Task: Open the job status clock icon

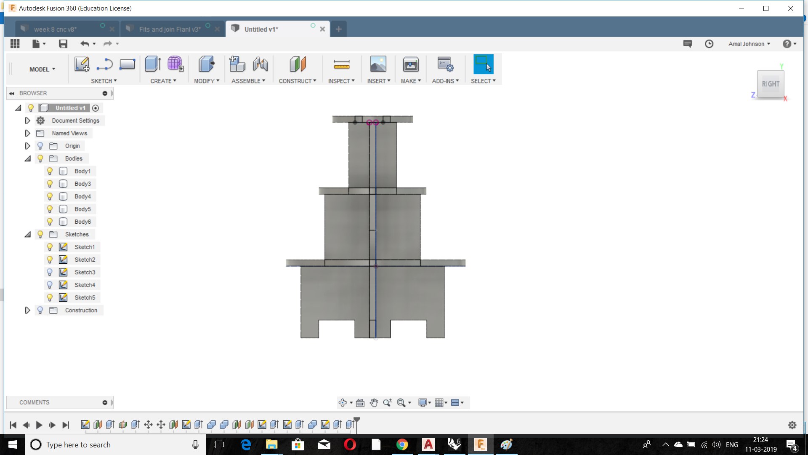Action: point(709,44)
